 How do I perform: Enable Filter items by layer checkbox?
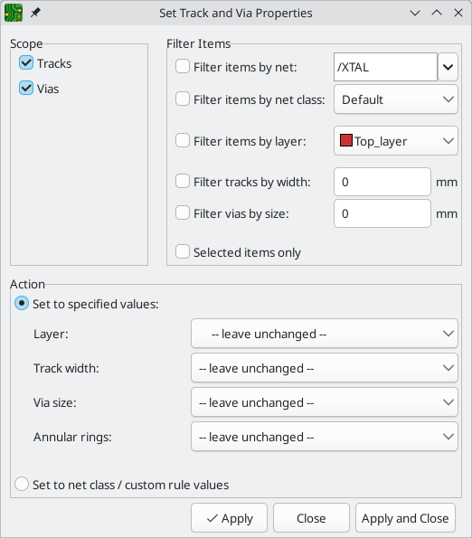(183, 141)
